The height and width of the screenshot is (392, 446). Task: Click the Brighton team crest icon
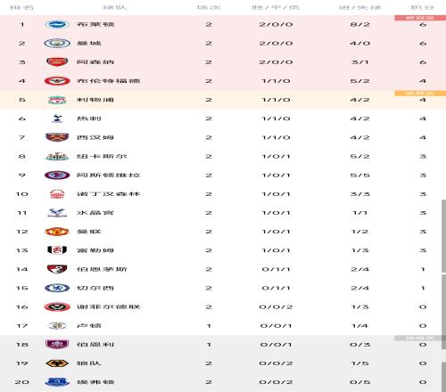pyautogui.click(x=57, y=24)
